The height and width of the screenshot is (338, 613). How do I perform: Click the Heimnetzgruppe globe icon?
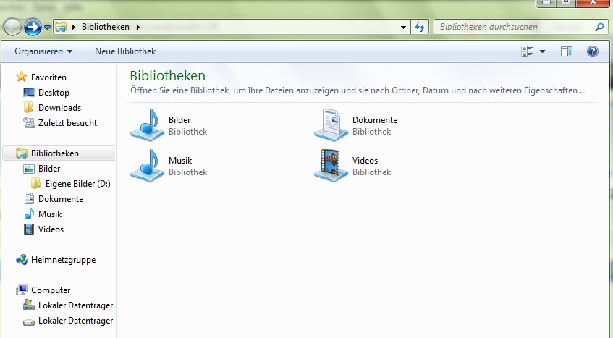click(x=22, y=259)
